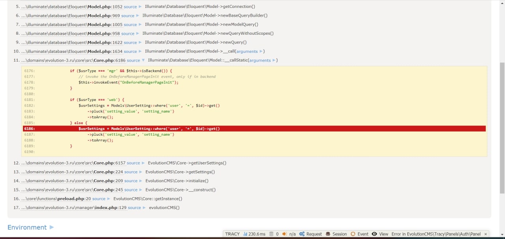Viewport: 505px width, 239px height.
Task: Open file link preload.php:20
Action: (56, 199)
